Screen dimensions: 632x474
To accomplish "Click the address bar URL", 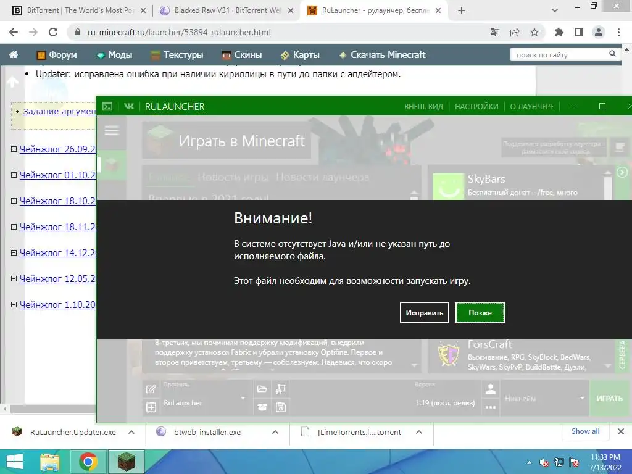I will [x=179, y=32].
